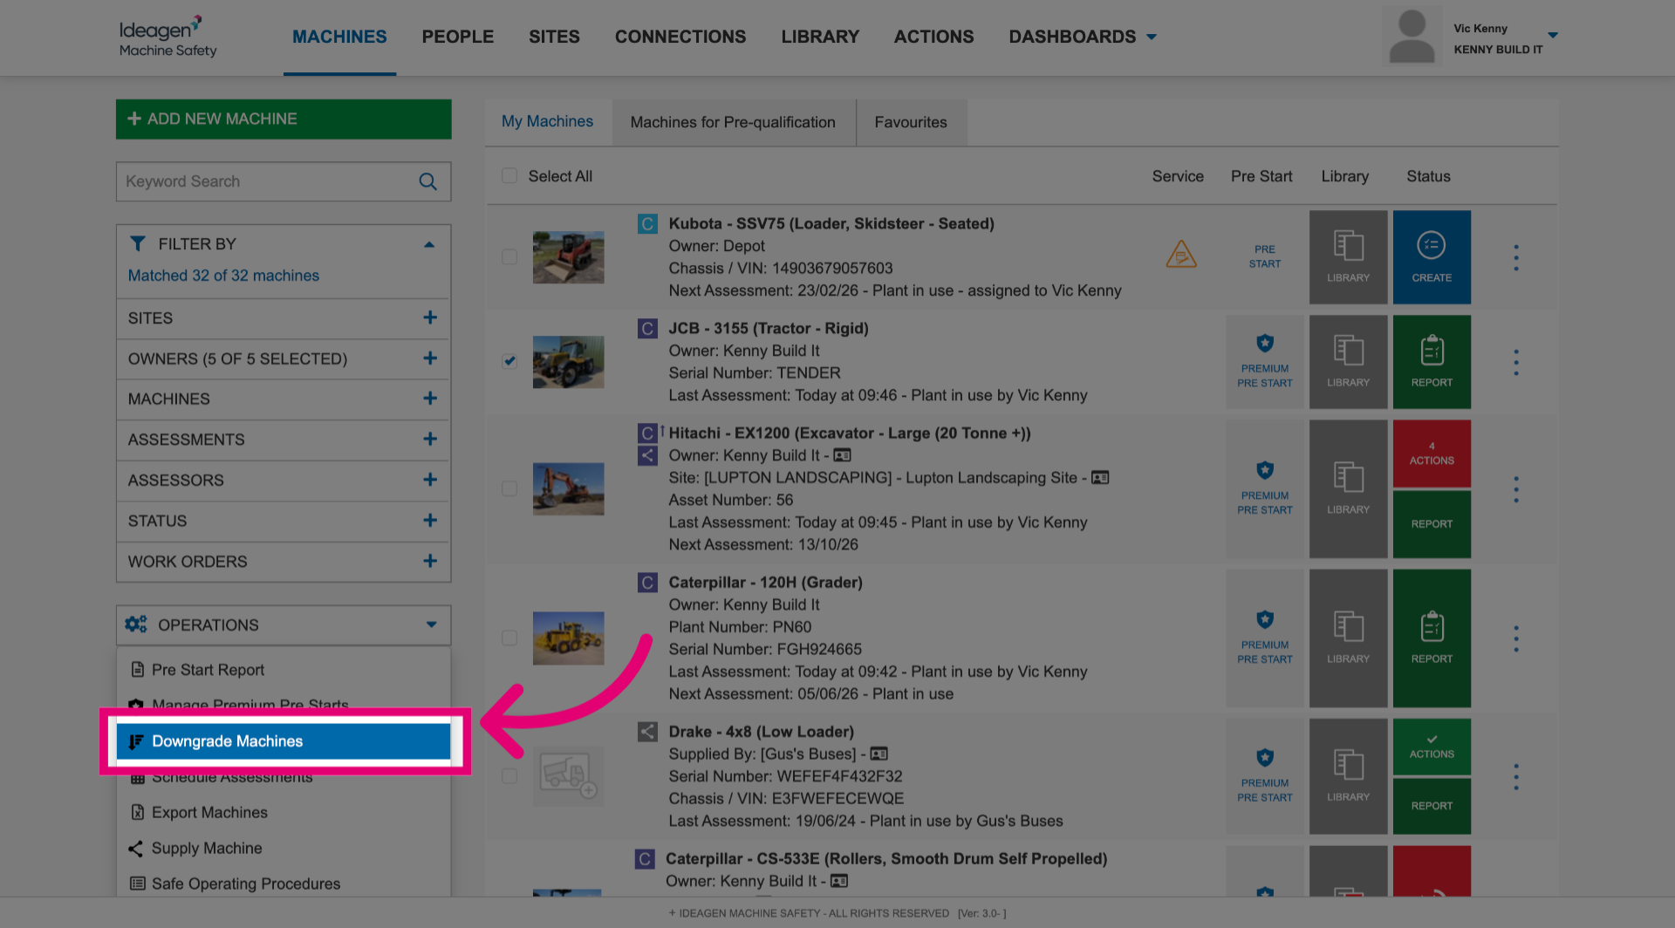The image size is (1675, 928).
Task: Open Library for Kubota SSV75
Action: coord(1348,256)
